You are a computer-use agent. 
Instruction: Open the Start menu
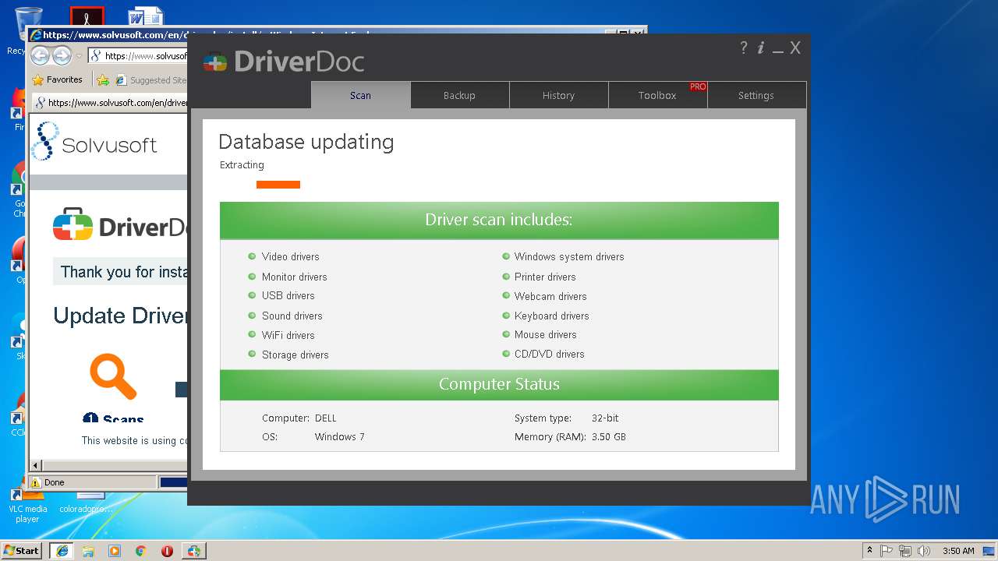tap(22, 550)
